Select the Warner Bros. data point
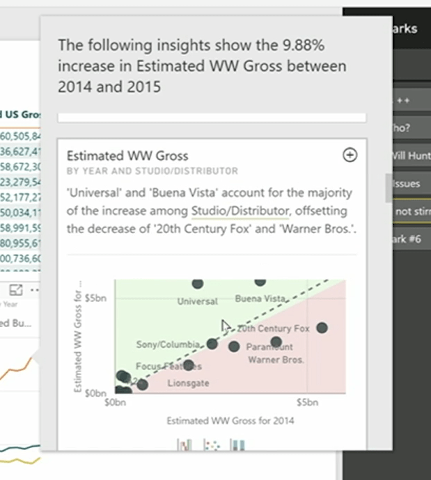This screenshot has width=431, height=480. 276,342
